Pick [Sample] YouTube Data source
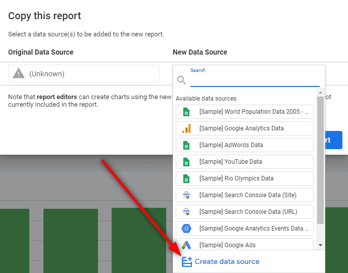The height and width of the screenshot is (273, 348). click(244, 162)
